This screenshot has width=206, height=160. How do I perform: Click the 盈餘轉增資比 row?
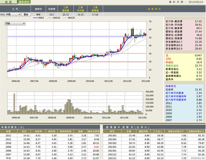(x=184, y=76)
